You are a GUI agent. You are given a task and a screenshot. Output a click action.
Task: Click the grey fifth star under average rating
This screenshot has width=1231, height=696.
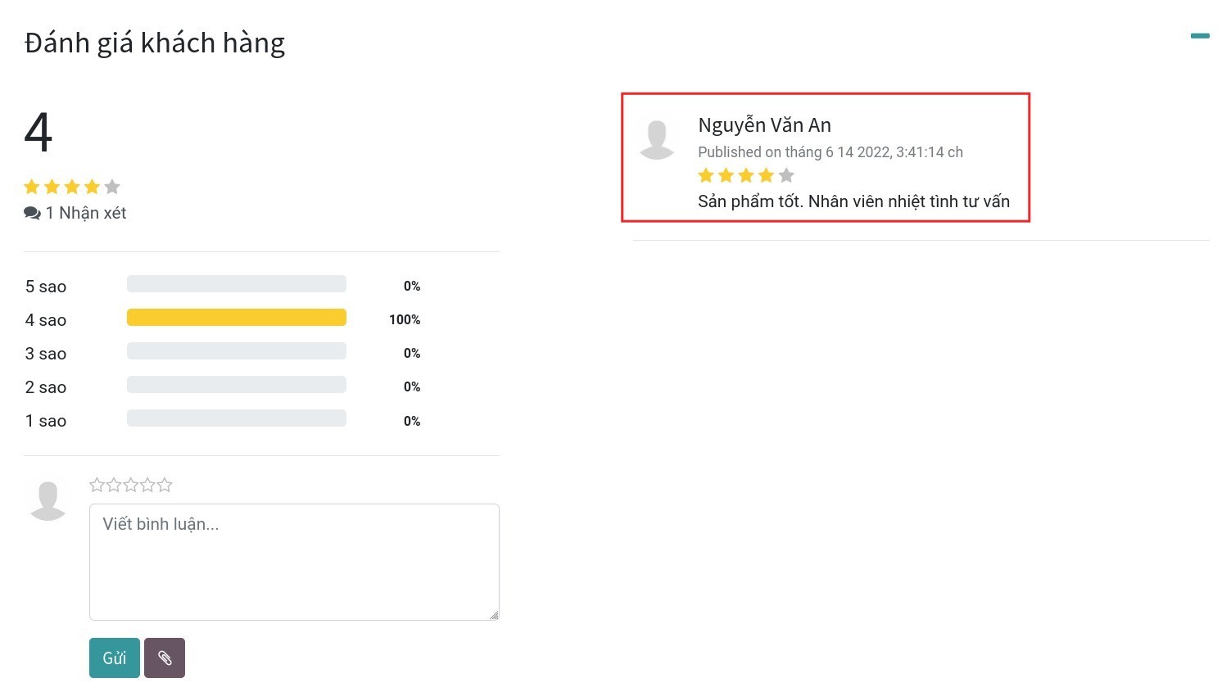[112, 187]
